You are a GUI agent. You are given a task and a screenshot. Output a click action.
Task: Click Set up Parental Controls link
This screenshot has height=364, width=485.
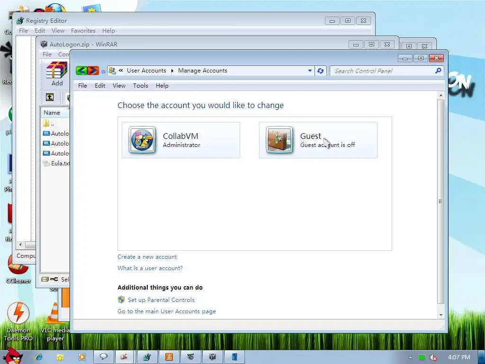(x=161, y=300)
